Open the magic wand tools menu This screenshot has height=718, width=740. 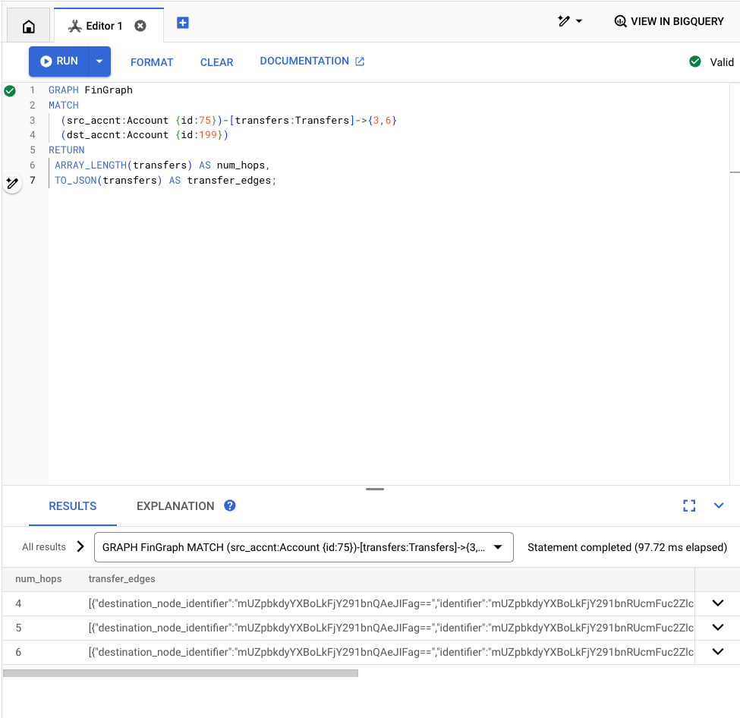pos(570,21)
